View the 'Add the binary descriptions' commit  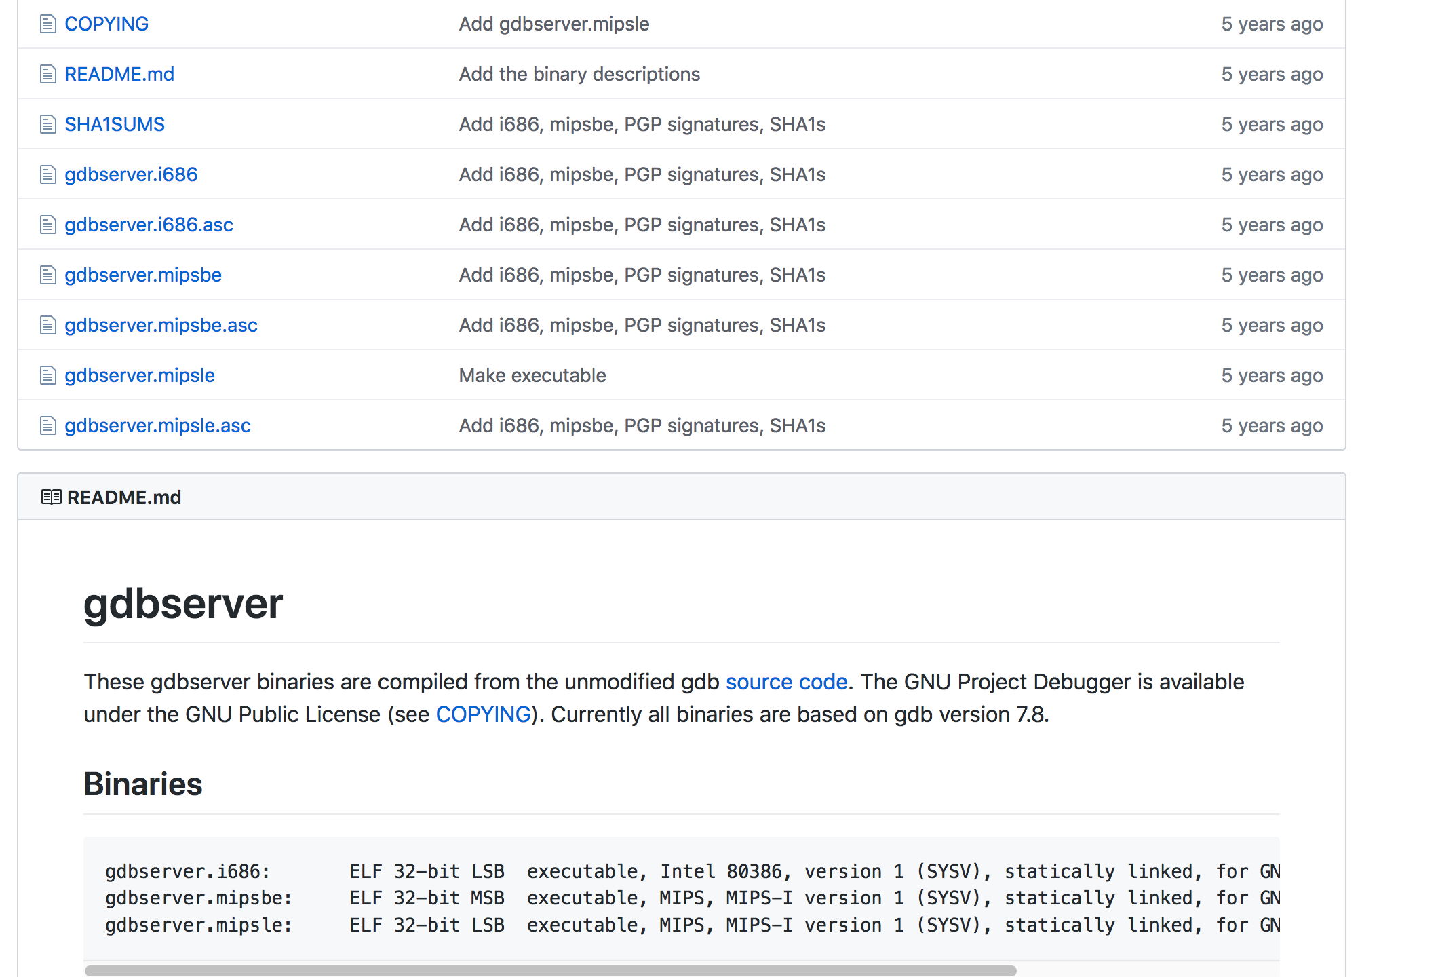coord(579,75)
